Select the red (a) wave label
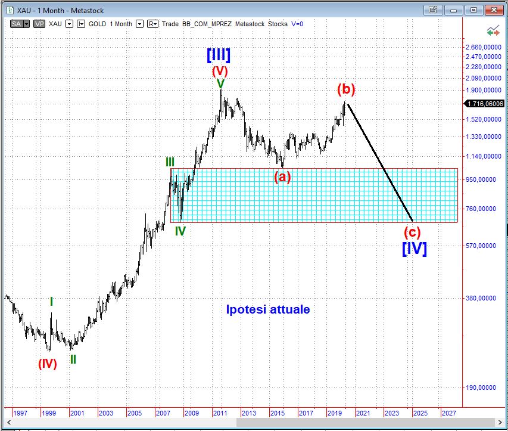508x431 pixels. pyautogui.click(x=282, y=177)
